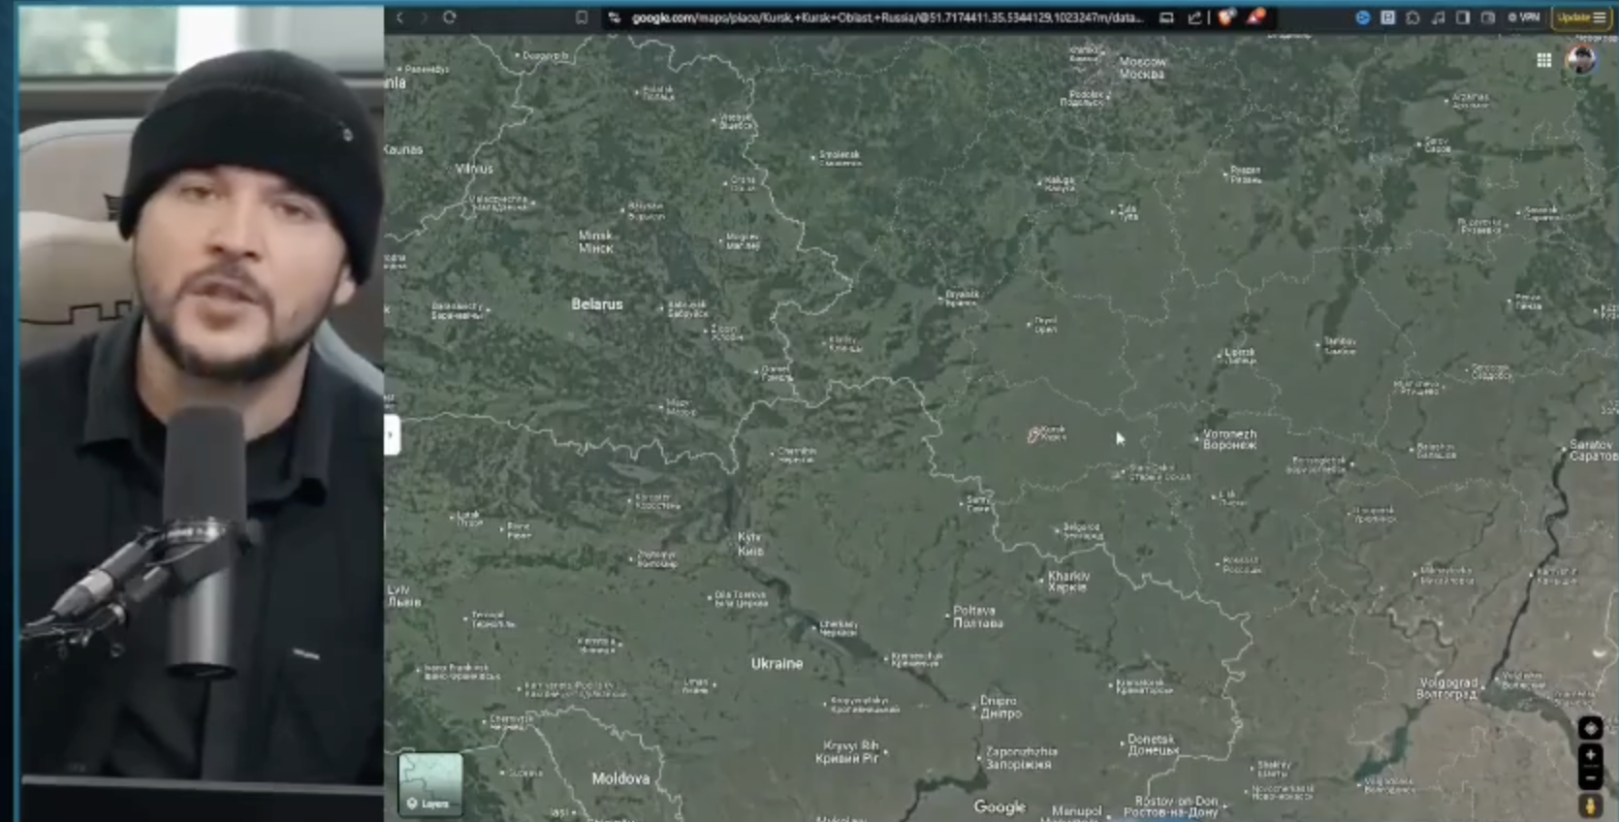Screen dimensions: 1619x822
Task: Go forward in the browser
Action: click(424, 17)
